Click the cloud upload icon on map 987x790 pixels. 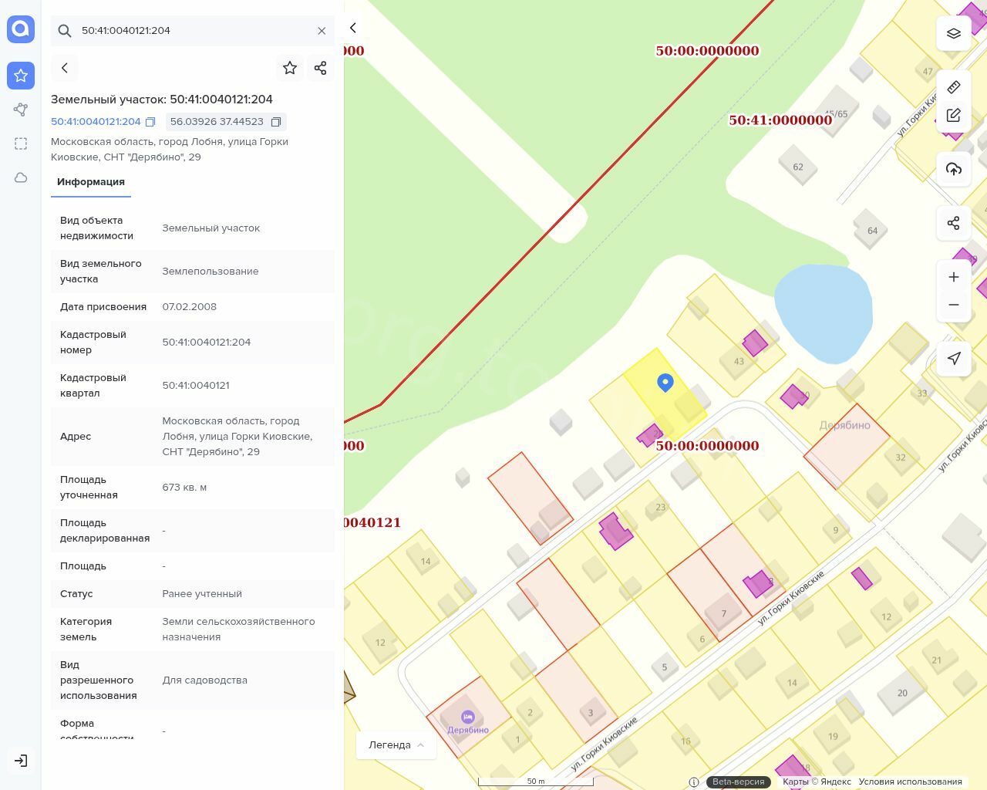point(953,169)
